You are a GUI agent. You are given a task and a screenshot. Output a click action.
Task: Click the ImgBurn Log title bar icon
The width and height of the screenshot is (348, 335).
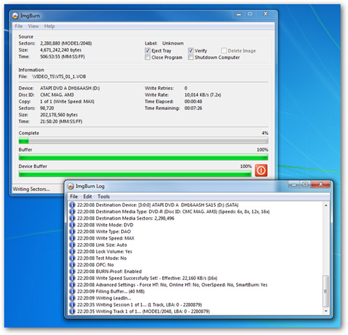coord(70,186)
